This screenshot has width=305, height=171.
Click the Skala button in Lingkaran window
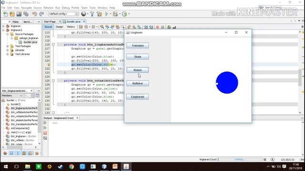138,57
